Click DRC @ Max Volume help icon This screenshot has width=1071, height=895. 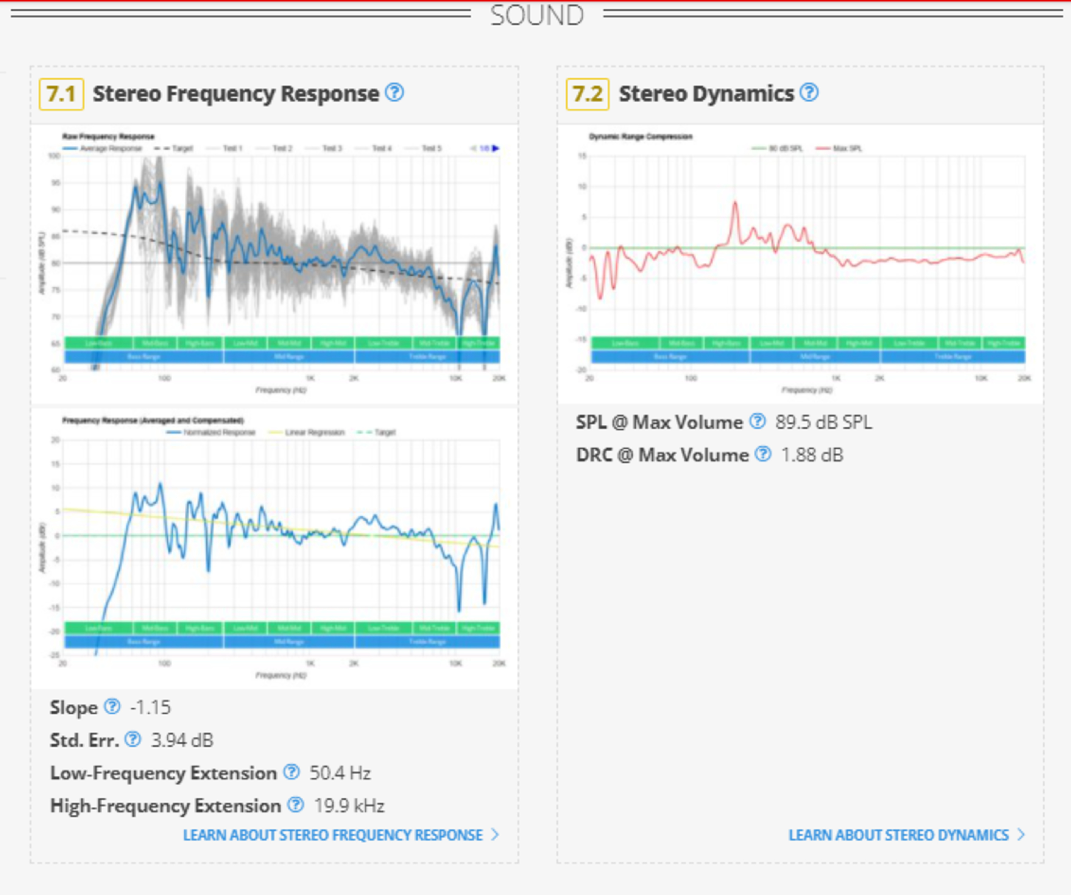(763, 454)
